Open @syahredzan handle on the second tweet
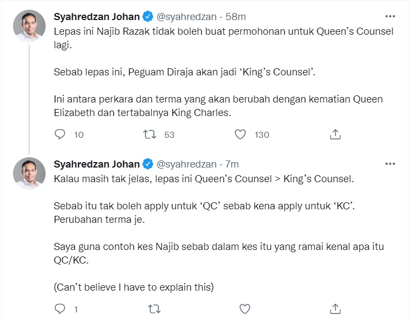 [x=187, y=164]
